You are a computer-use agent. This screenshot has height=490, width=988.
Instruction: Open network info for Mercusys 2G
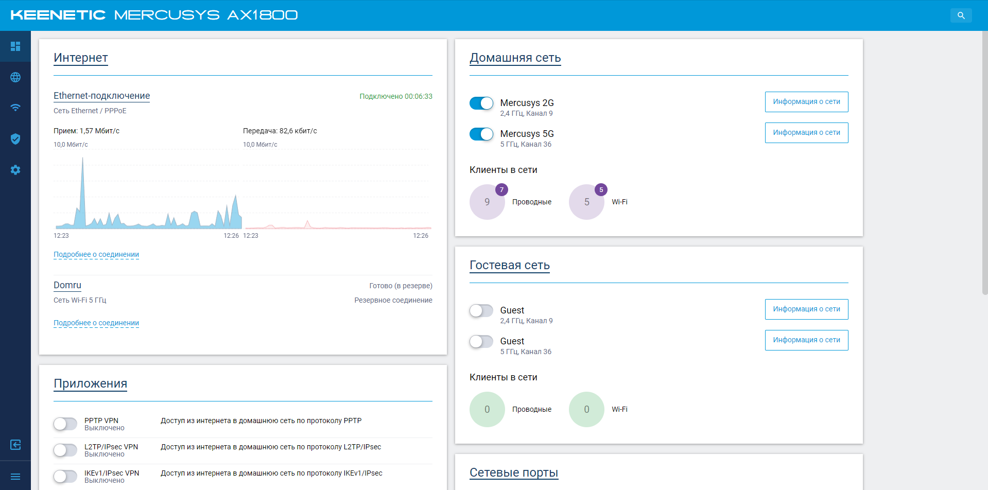(x=806, y=102)
